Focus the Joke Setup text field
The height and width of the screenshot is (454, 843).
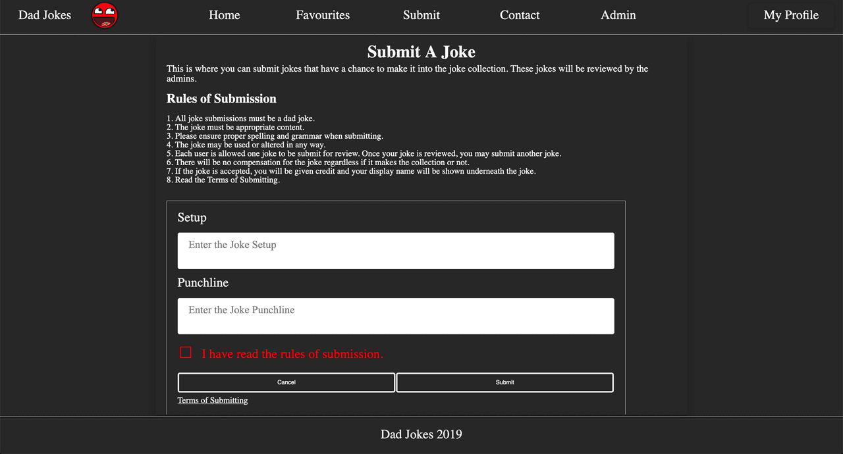click(x=396, y=251)
